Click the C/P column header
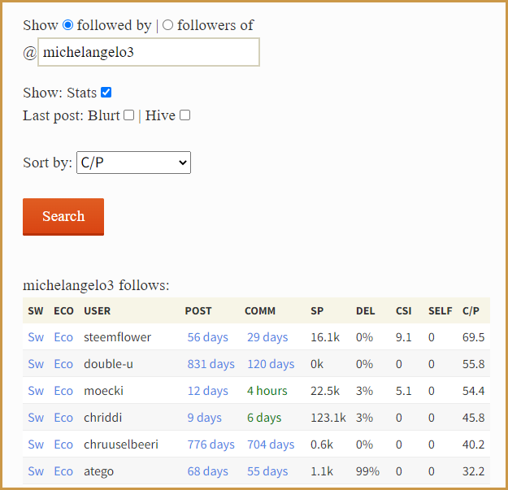 point(471,310)
